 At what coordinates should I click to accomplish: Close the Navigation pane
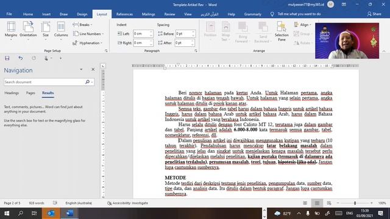[x=93, y=69]
